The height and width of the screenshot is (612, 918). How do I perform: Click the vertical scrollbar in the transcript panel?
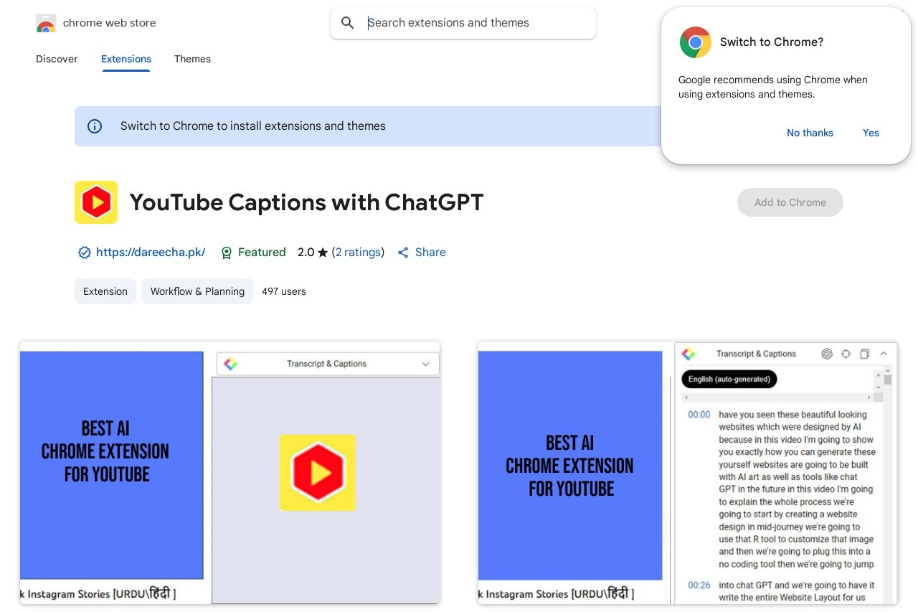tap(888, 486)
